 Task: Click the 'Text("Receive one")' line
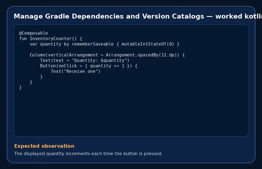75,71
